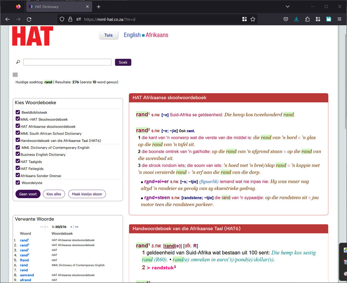Viewport: 347px width, 283px height.
Task: Click the HAT logo
Action: coord(33,36)
